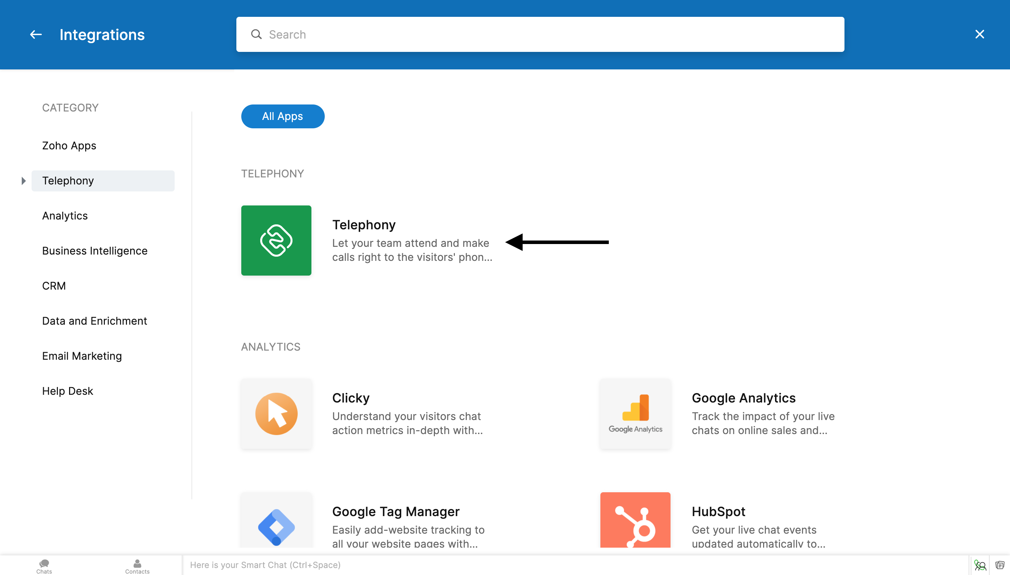The image size is (1010, 575).
Task: Choose the Email Marketing category
Action: [82, 356]
